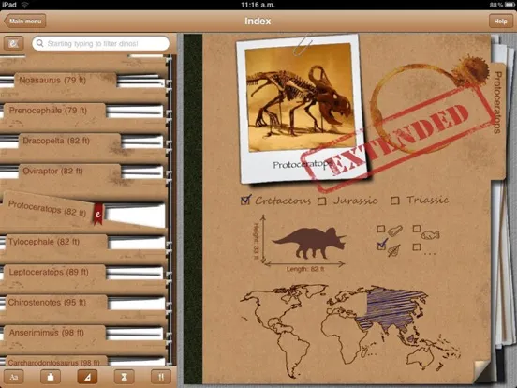This screenshot has height=388, width=517.
Task: Tick the Jurassic period checkbox
Action: click(x=322, y=201)
